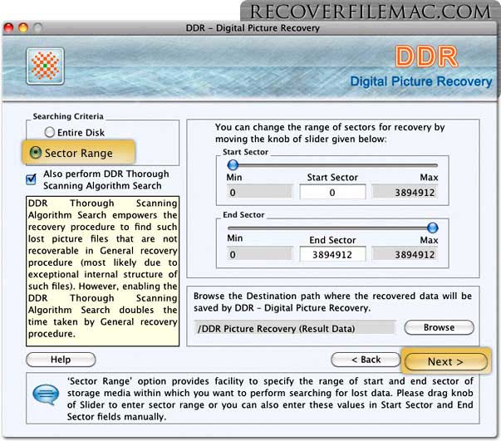Viewport: 501px width, 441px height.
Task: Go back with the < Back button
Action: [366, 360]
